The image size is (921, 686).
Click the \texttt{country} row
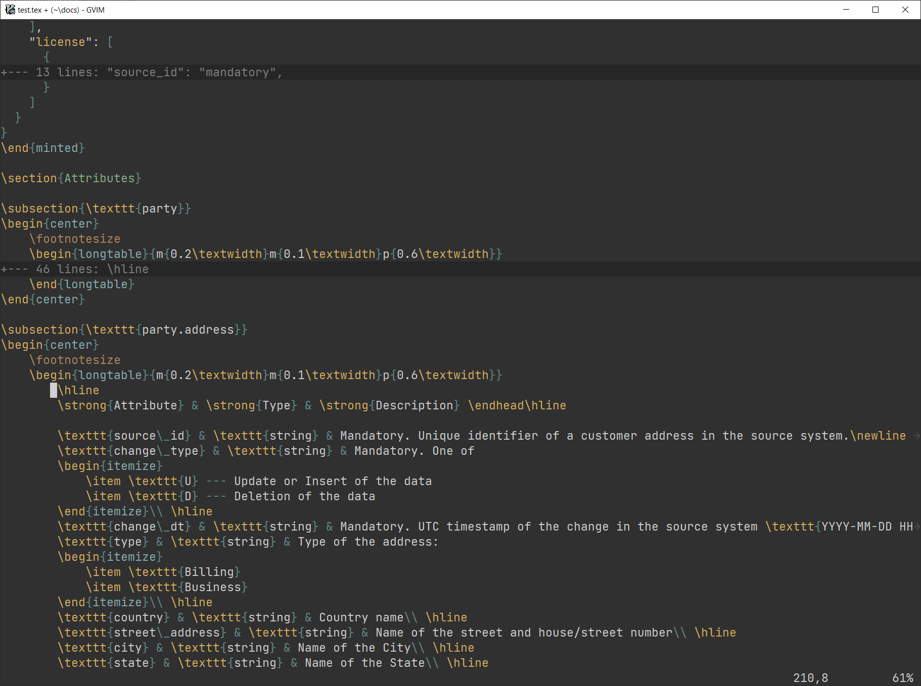coord(262,617)
